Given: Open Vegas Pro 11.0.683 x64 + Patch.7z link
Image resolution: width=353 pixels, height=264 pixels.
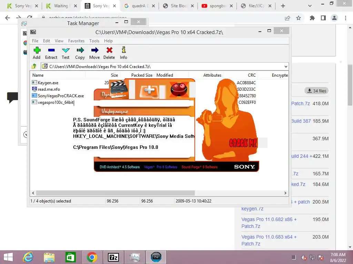Looking at the screenshot, I should [x=269, y=240].
